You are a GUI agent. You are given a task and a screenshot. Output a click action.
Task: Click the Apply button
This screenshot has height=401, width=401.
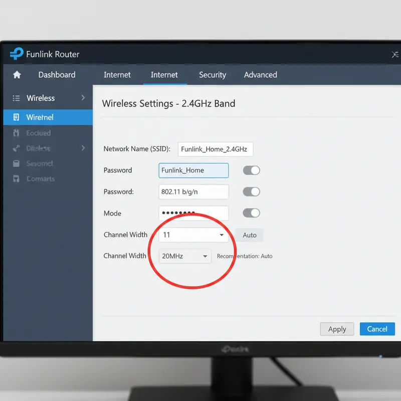(337, 329)
